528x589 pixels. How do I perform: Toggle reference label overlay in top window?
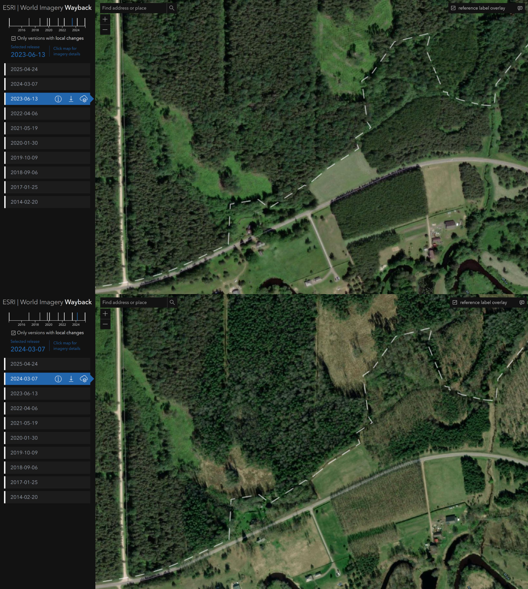pyautogui.click(x=453, y=8)
